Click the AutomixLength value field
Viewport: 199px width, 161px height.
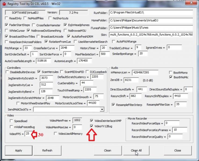tap(85, 61)
